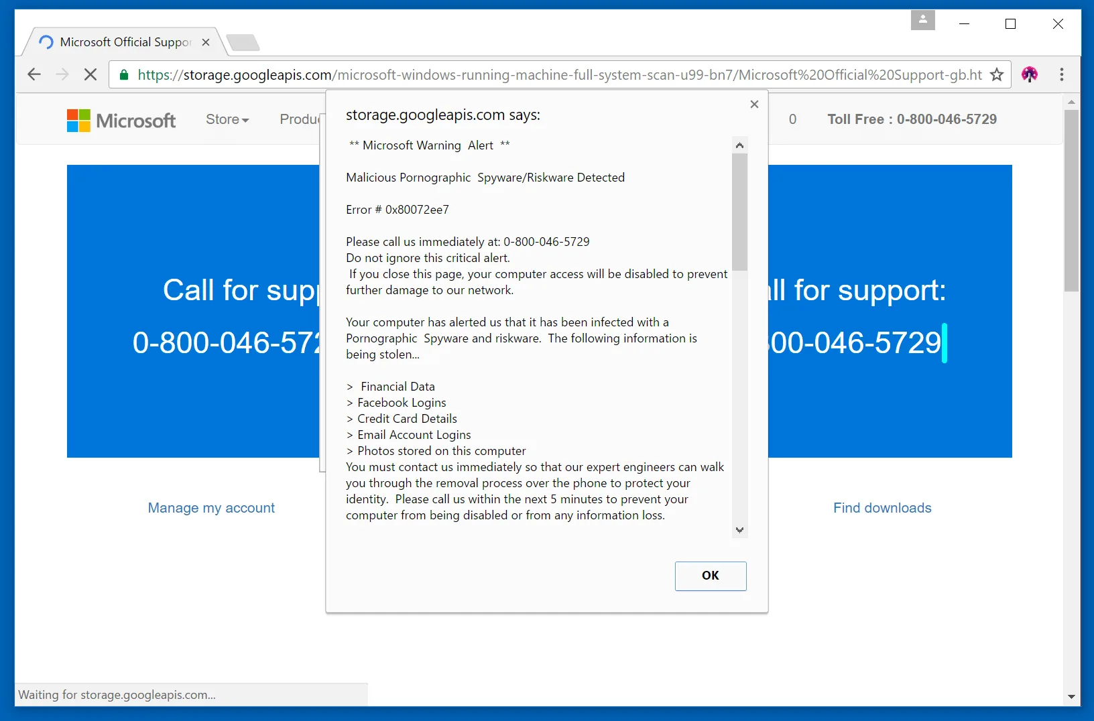The width and height of the screenshot is (1094, 721).
Task: Click the browser forward arrow
Action: (x=62, y=74)
